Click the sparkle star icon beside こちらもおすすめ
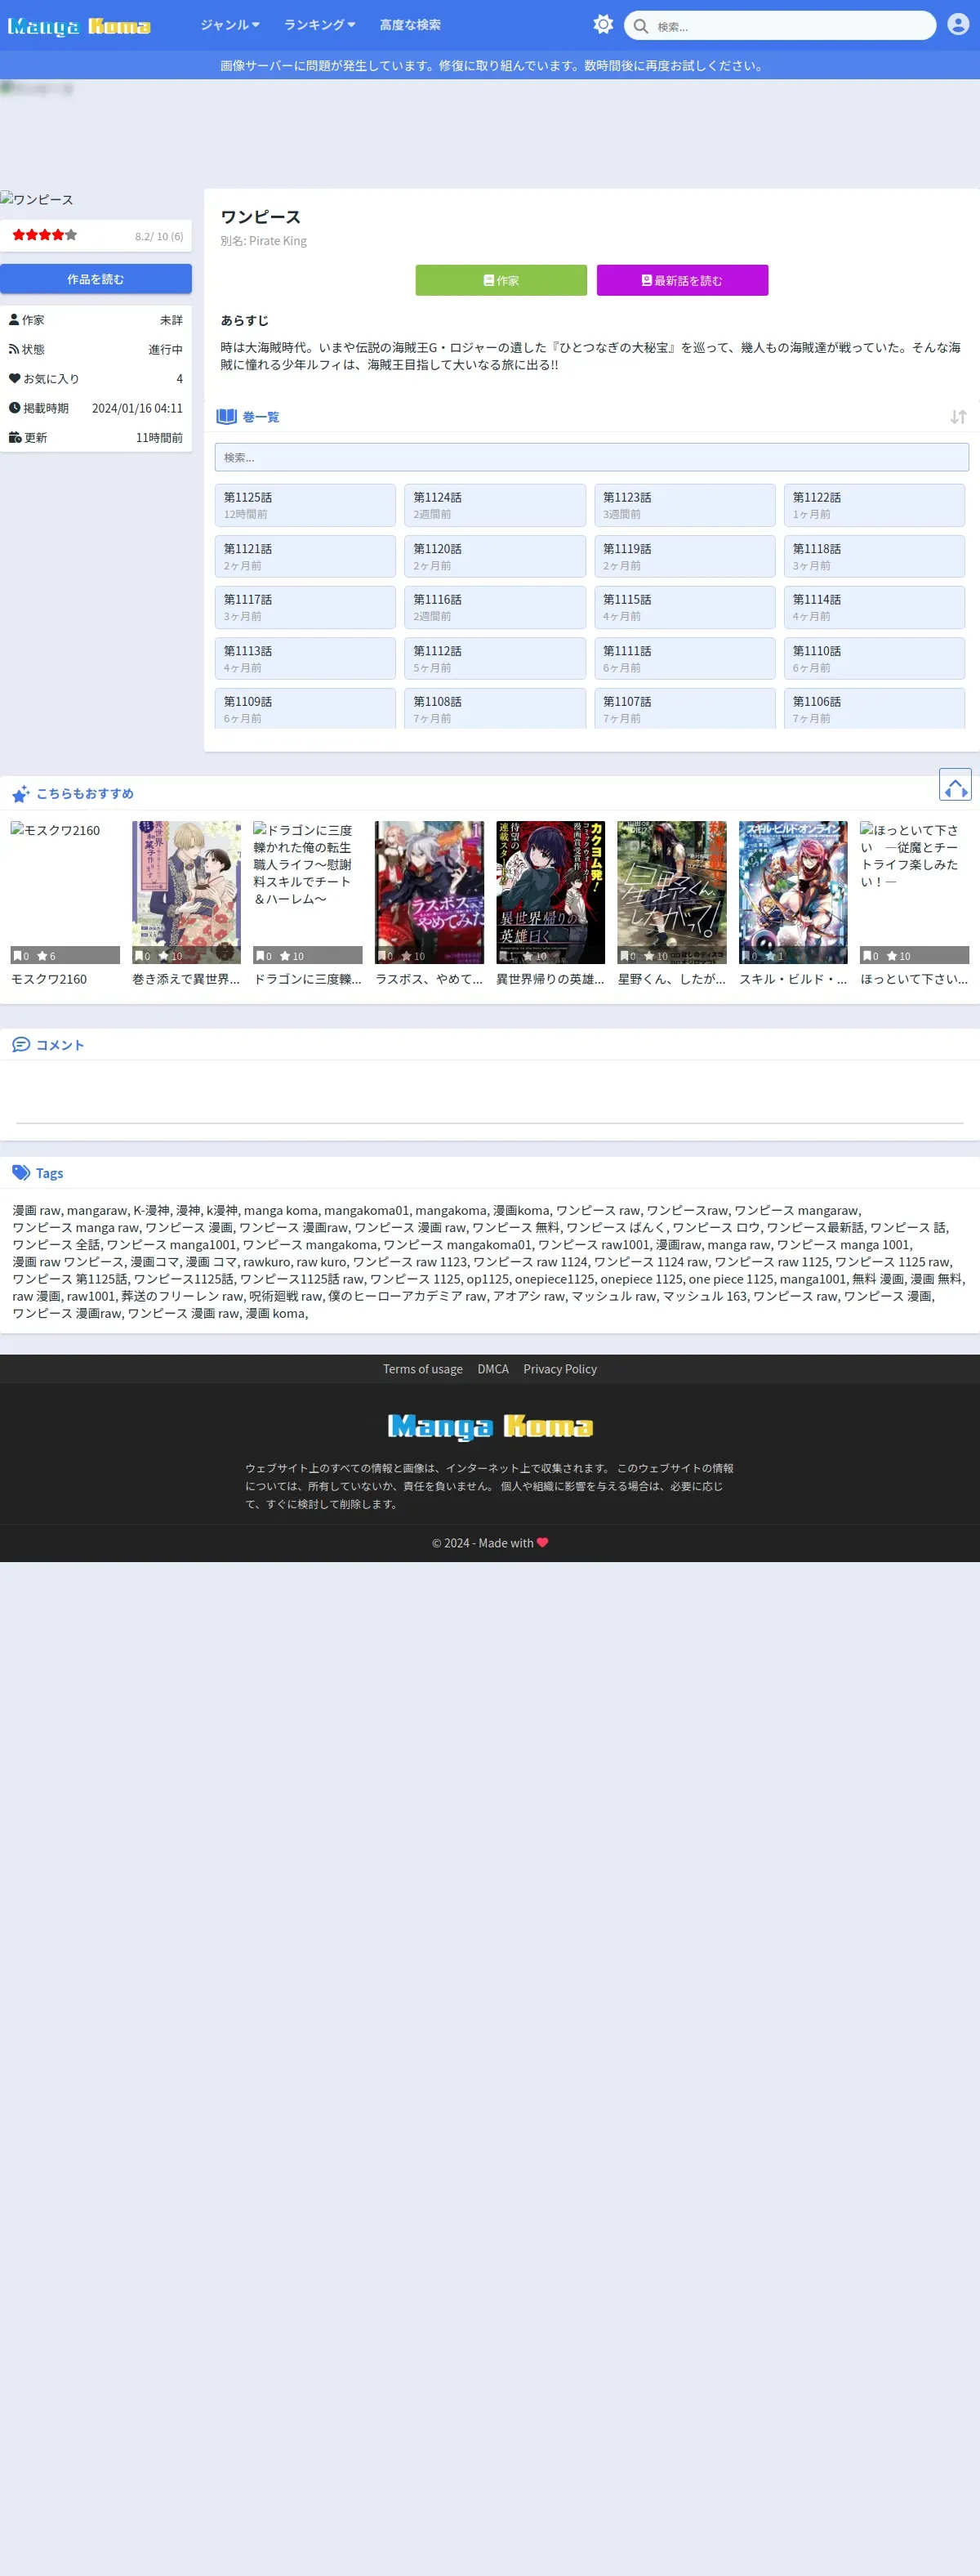 tap(21, 794)
